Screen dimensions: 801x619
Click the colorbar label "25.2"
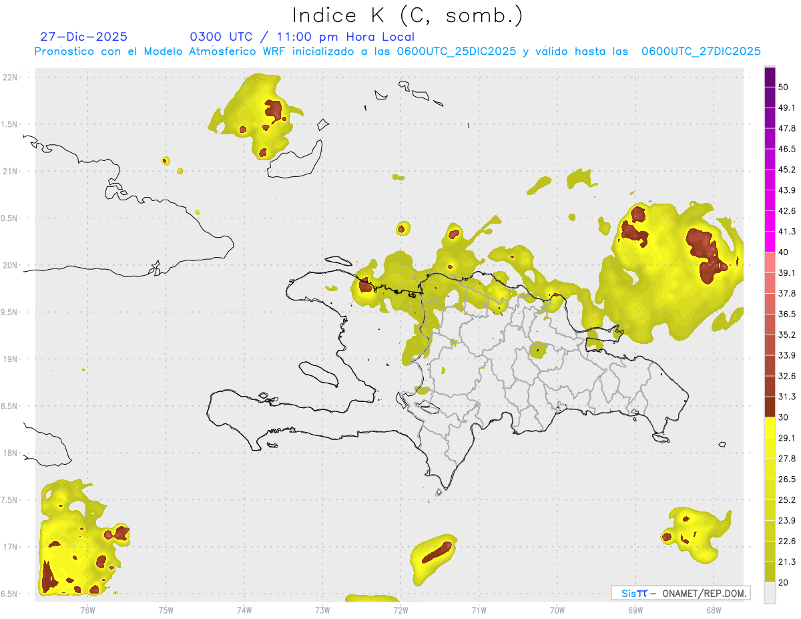(787, 500)
